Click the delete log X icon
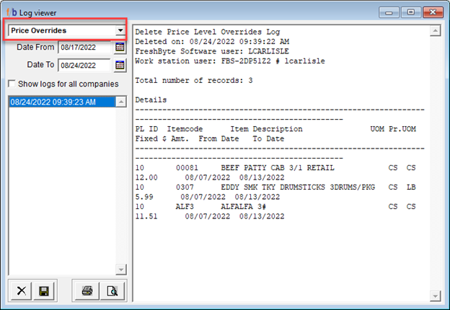 click(x=22, y=291)
